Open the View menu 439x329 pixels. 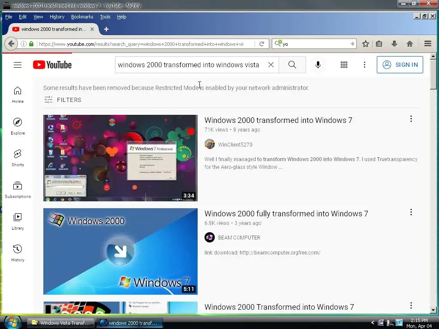[x=38, y=17]
